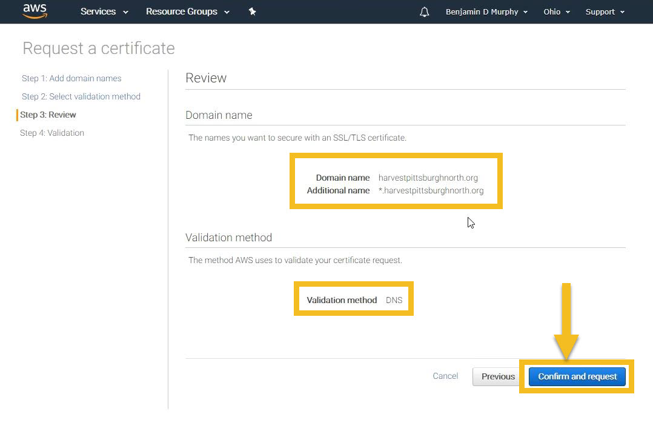This screenshot has height=434, width=653.
Task: Go to Step 2: Select validation method
Action: (x=81, y=96)
